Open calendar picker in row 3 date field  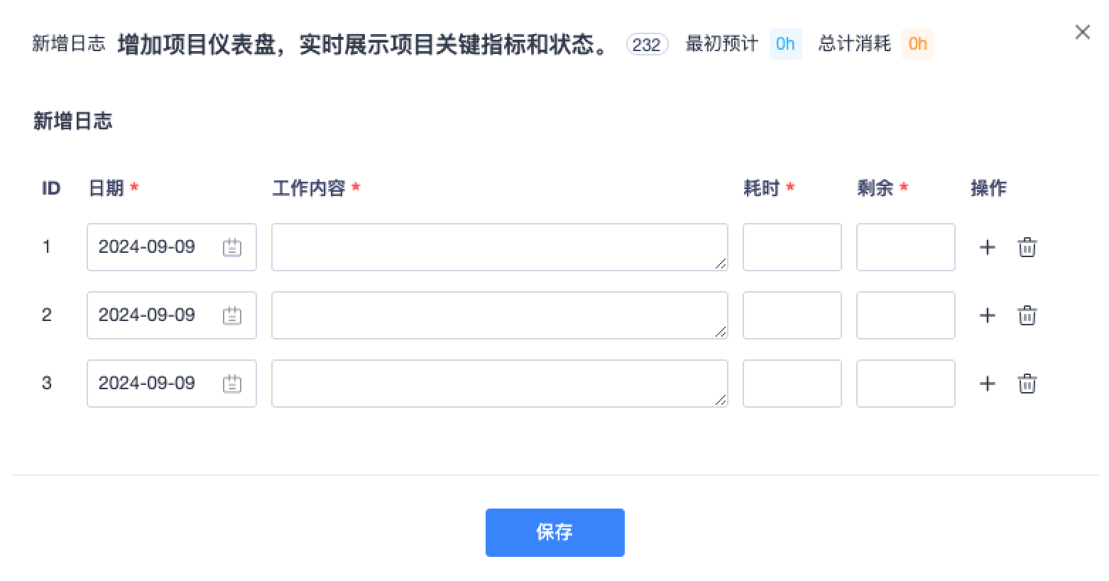(232, 384)
